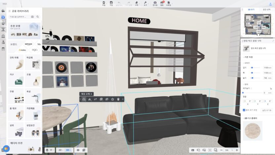
Task: Click the search magnifier icon in library
Action: (x=38, y=17)
